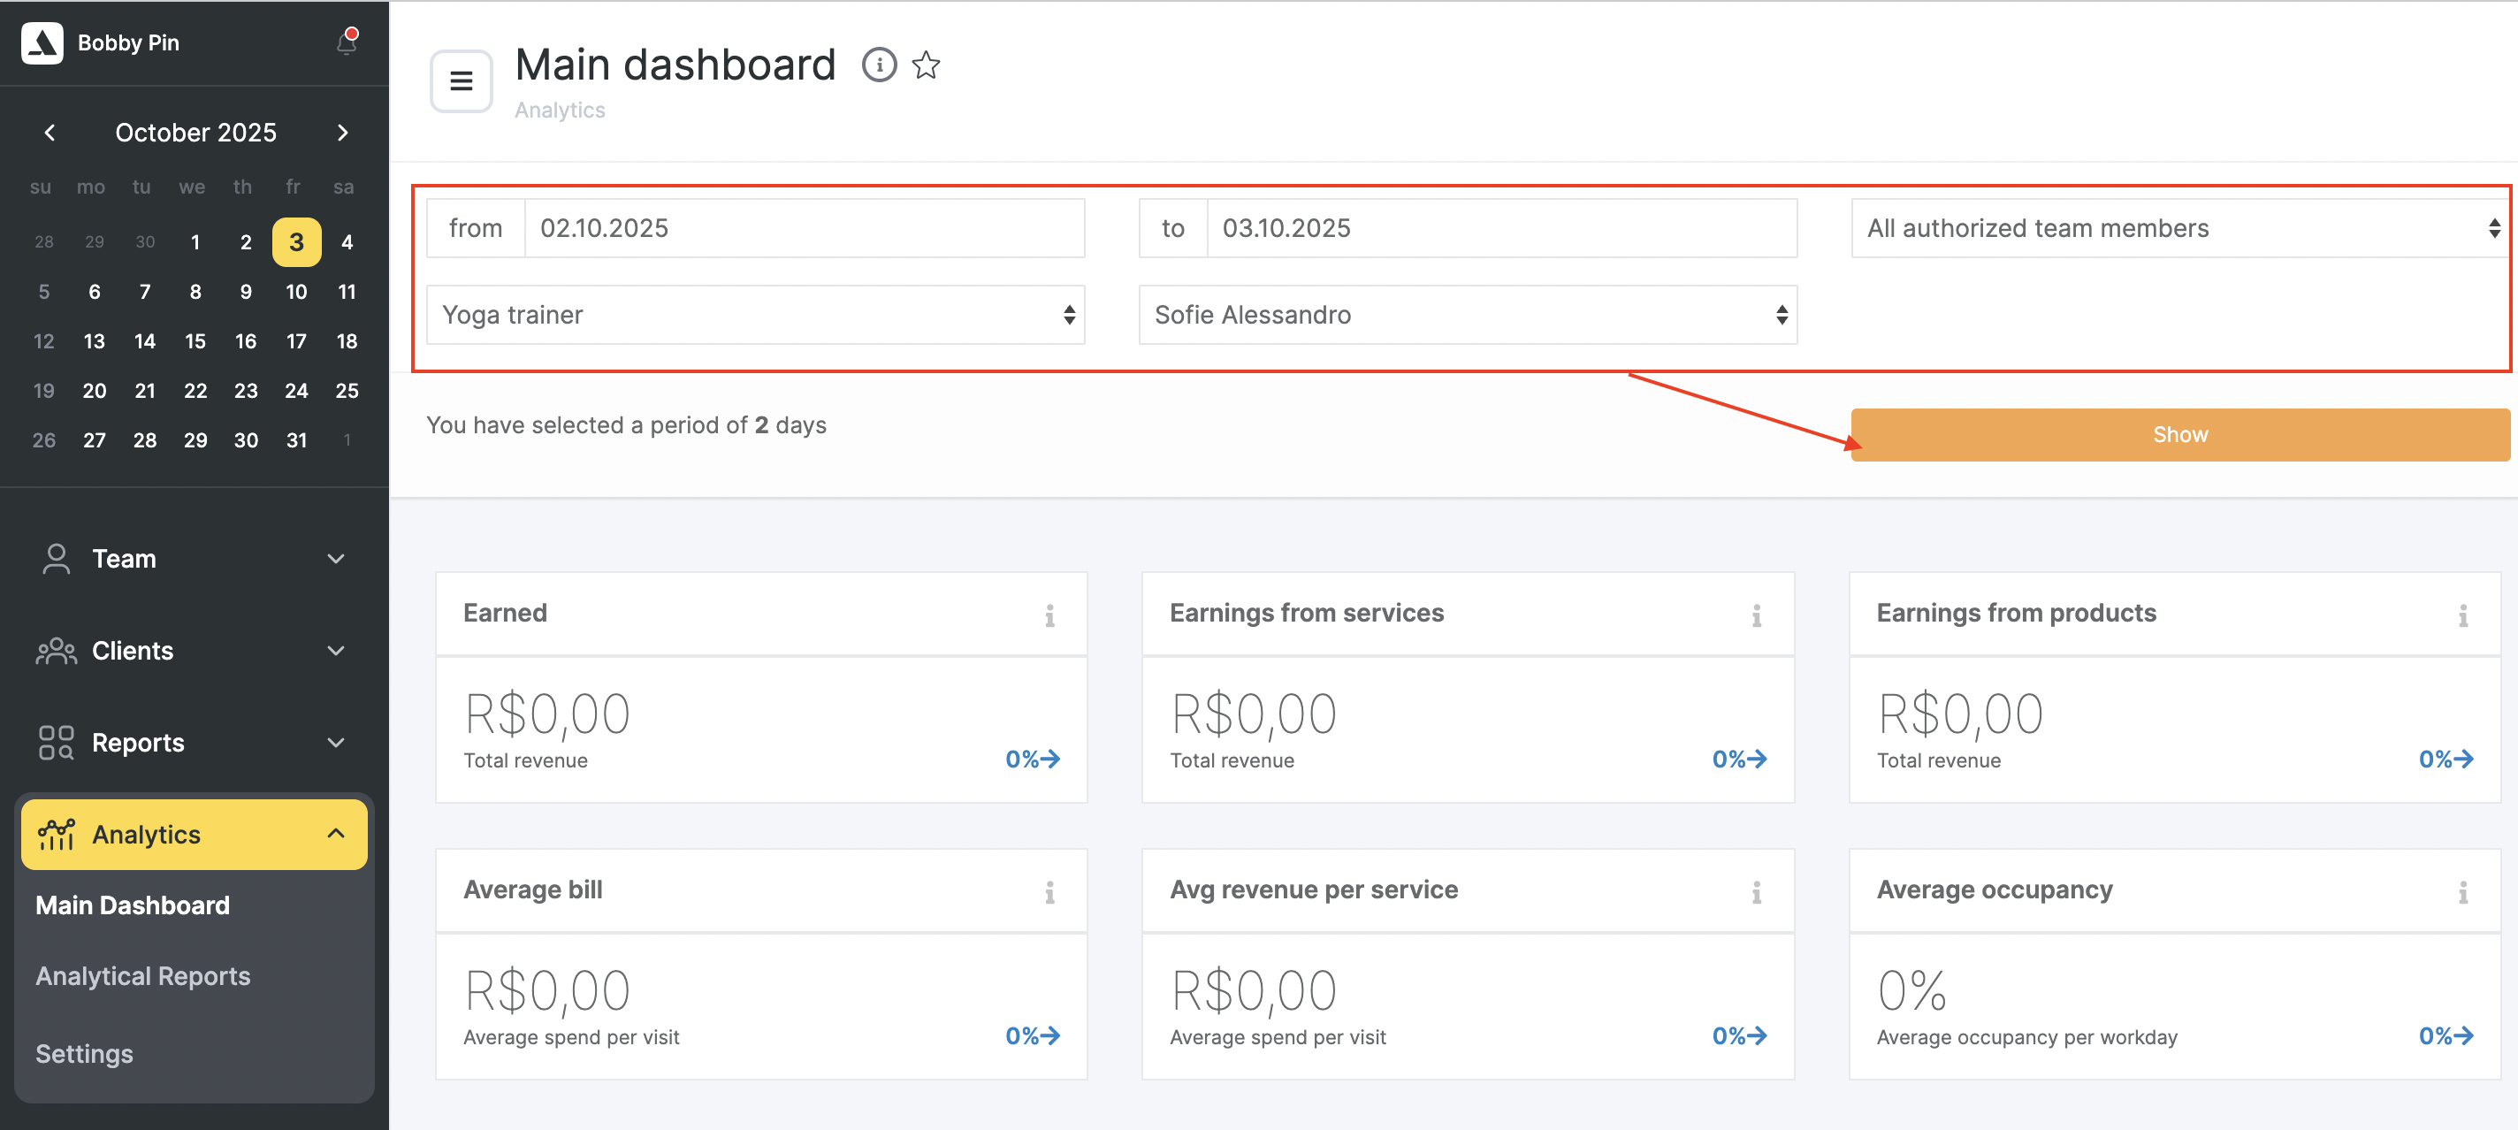Click the from date input field
This screenshot has height=1130, width=2518.
click(x=804, y=228)
